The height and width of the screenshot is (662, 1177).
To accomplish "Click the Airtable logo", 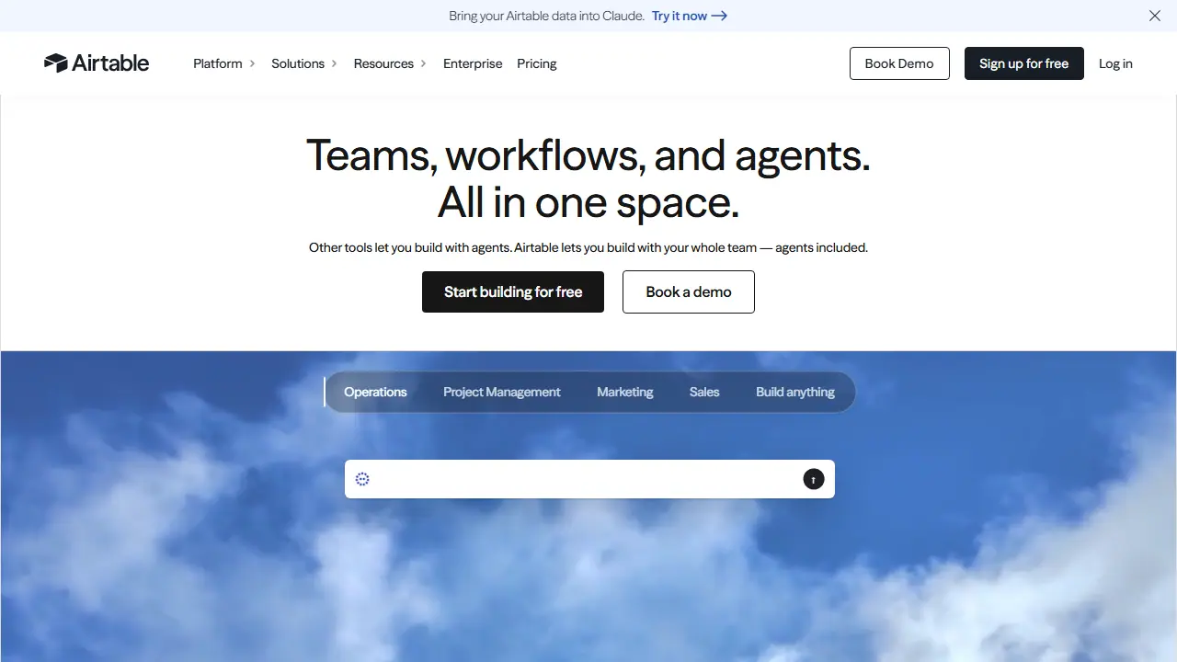I will 97,63.
